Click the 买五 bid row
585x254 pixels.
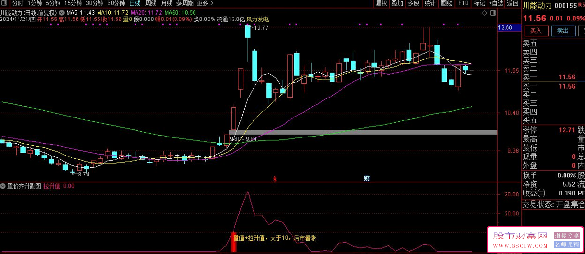tap(553, 119)
